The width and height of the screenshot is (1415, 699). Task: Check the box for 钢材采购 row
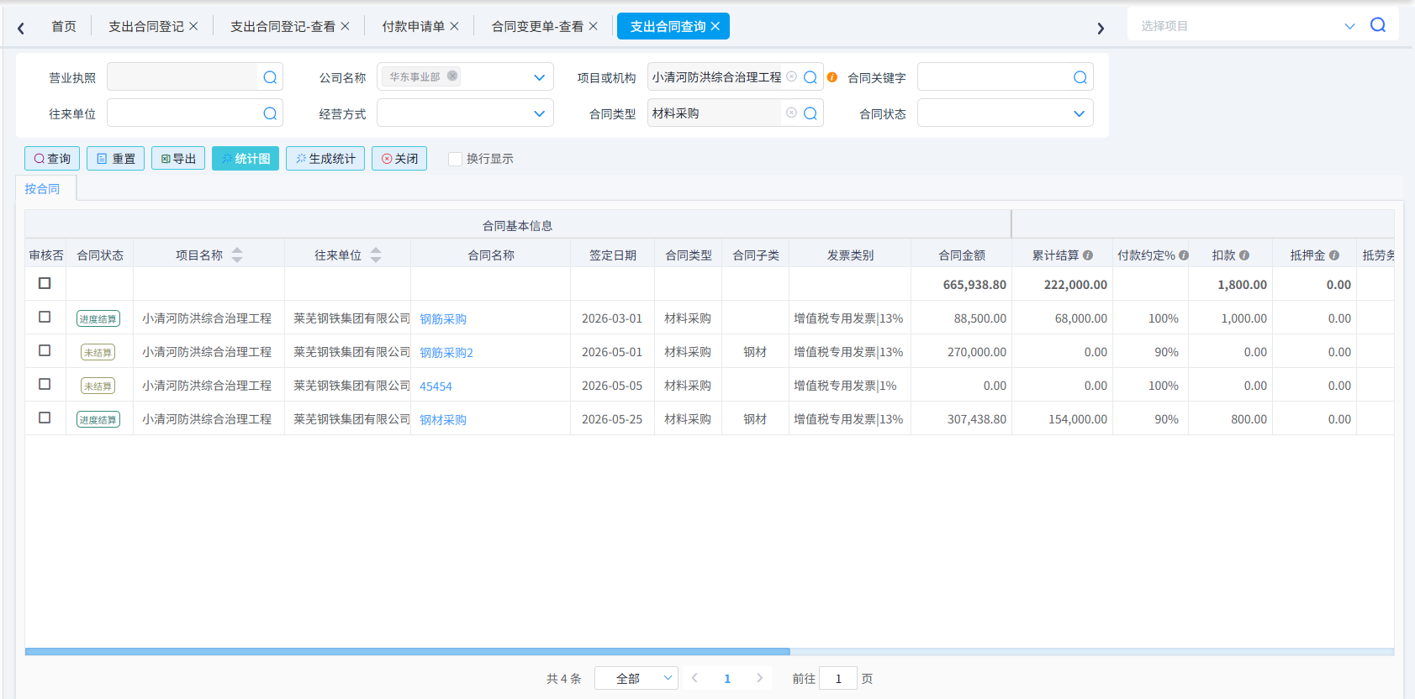point(45,418)
